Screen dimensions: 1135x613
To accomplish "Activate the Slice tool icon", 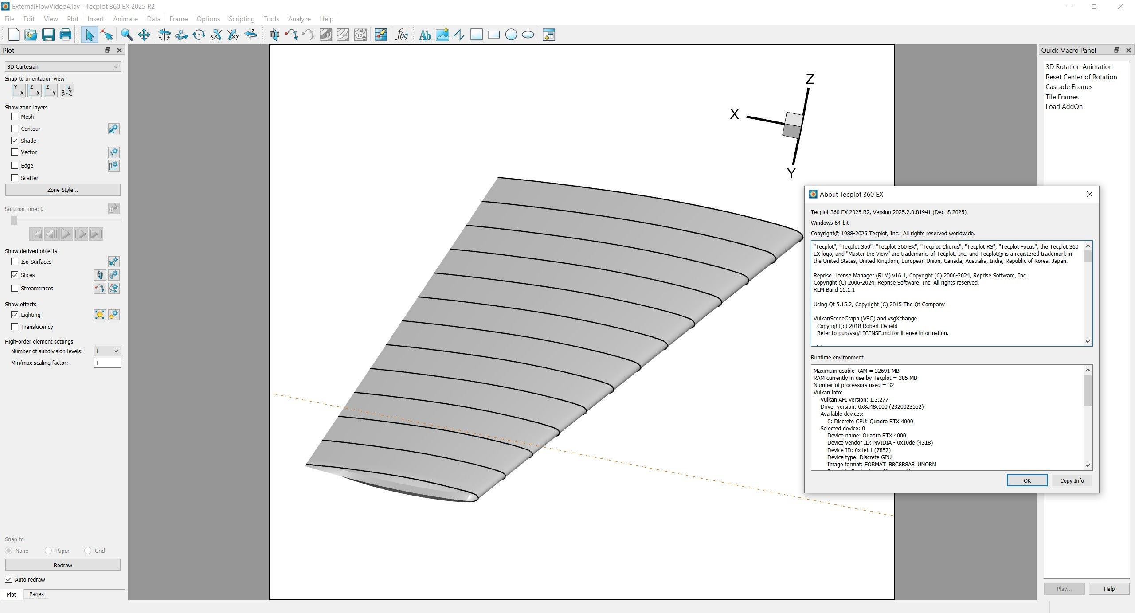I will pos(99,275).
